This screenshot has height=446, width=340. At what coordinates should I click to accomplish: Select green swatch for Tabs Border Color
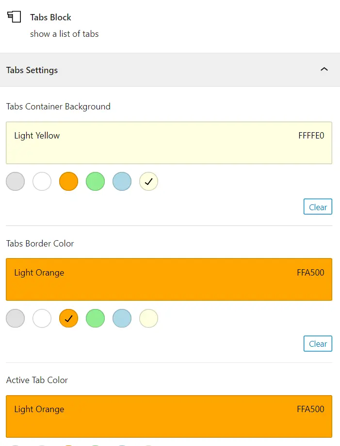95,318
